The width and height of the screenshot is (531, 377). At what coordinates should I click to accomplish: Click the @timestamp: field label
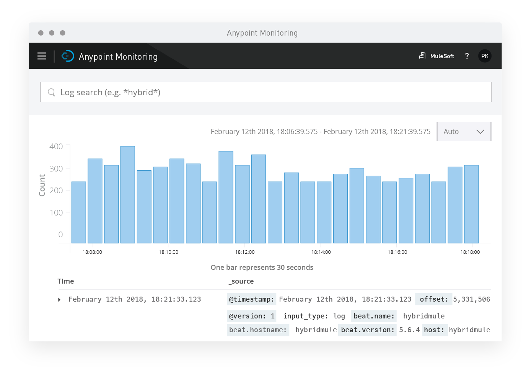(251, 299)
